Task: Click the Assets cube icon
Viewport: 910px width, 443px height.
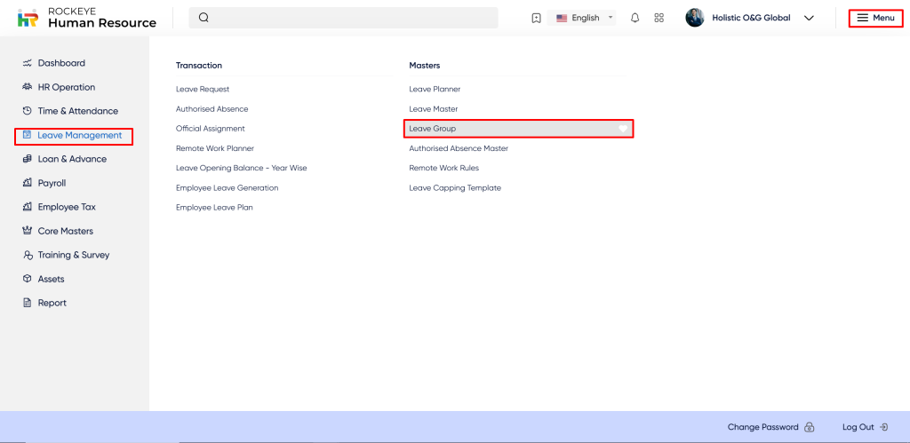Action: tap(28, 279)
